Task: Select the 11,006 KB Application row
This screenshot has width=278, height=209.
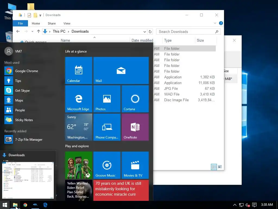Action: (184, 83)
